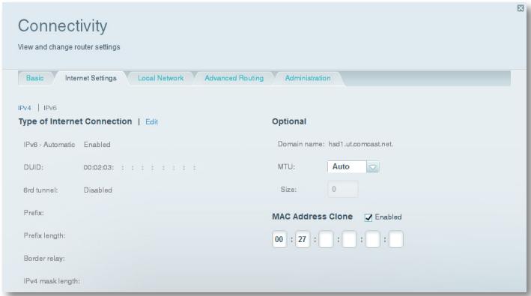
Task: Click the IPv6 - Automatic Enabled value
Action: pyautogui.click(x=97, y=145)
